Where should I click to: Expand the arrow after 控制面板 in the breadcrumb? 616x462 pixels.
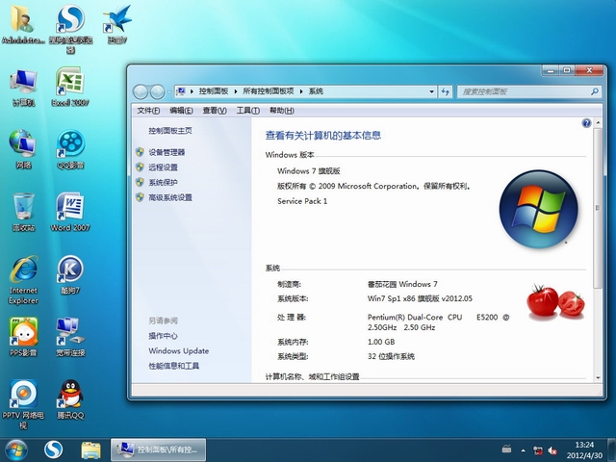pyautogui.click(x=235, y=91)
